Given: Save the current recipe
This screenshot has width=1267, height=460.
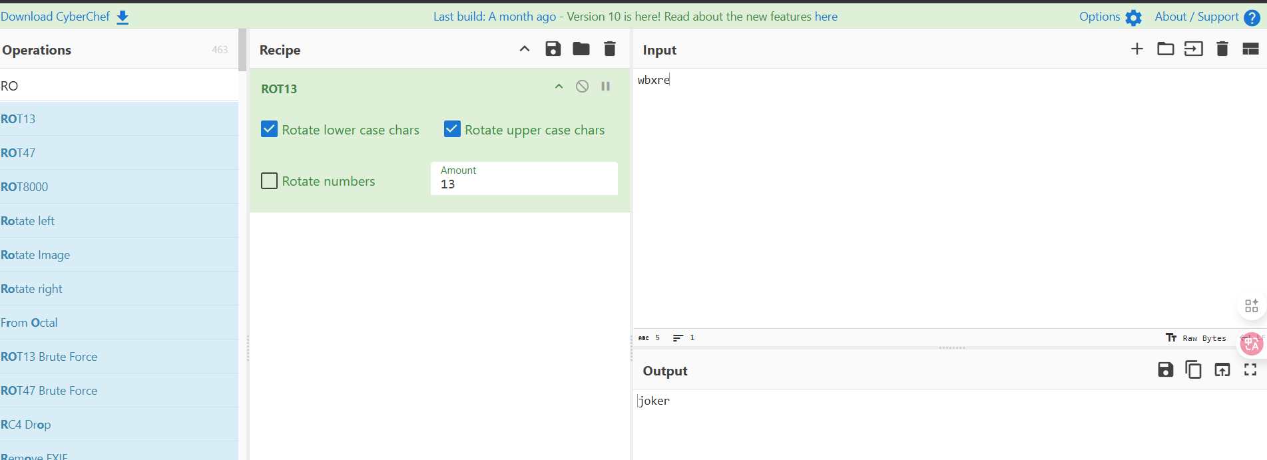Looking at the screenshot, I should 553,49.
